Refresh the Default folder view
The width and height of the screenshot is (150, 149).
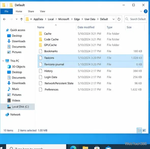point(119,19)
